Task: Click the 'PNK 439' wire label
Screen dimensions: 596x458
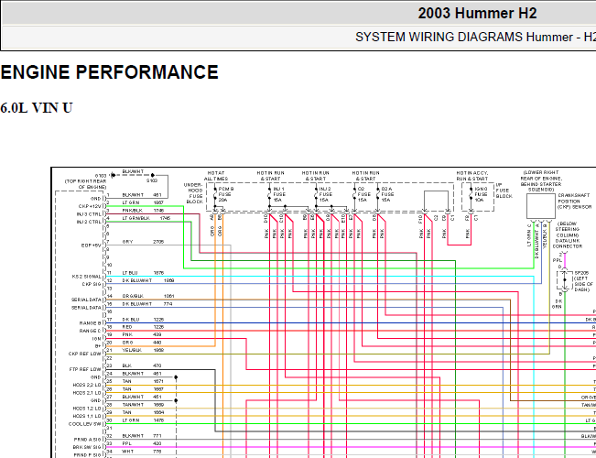Action: [142, 334]
